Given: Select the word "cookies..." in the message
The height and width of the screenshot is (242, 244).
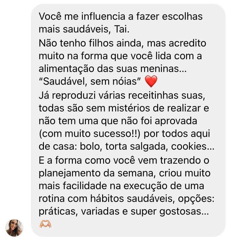Looking at the screenshot, I should (x=193, y=146).
